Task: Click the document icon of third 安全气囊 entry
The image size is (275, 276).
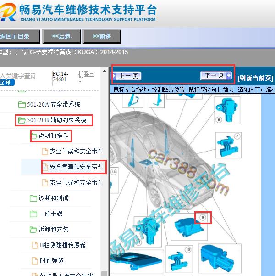Action: coord(44,183)
